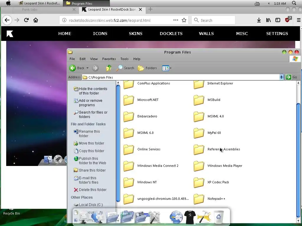Viewport: 302px width, 226px height.
Task: Click green Back arrow in Program Files window
Action: [73, 68]
